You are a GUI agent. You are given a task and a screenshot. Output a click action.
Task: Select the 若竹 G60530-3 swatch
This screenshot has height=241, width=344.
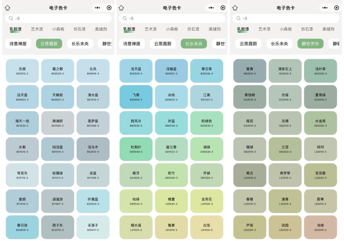171,175
